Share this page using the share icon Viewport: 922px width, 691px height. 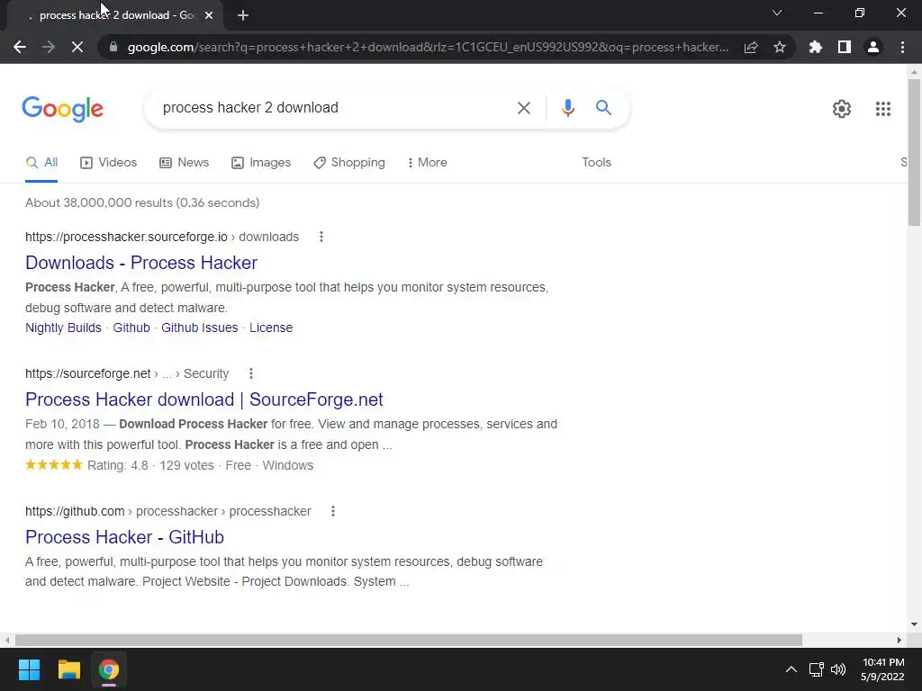point(751,47)
